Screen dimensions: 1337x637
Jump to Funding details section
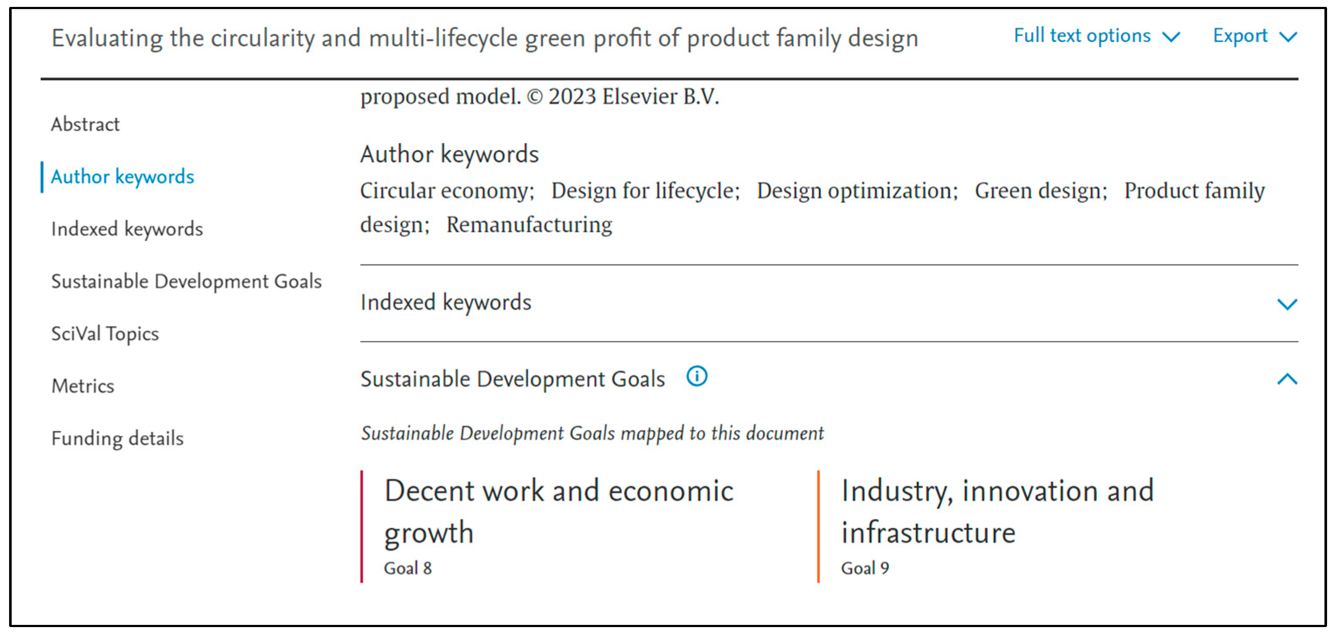tap(117, 439)
